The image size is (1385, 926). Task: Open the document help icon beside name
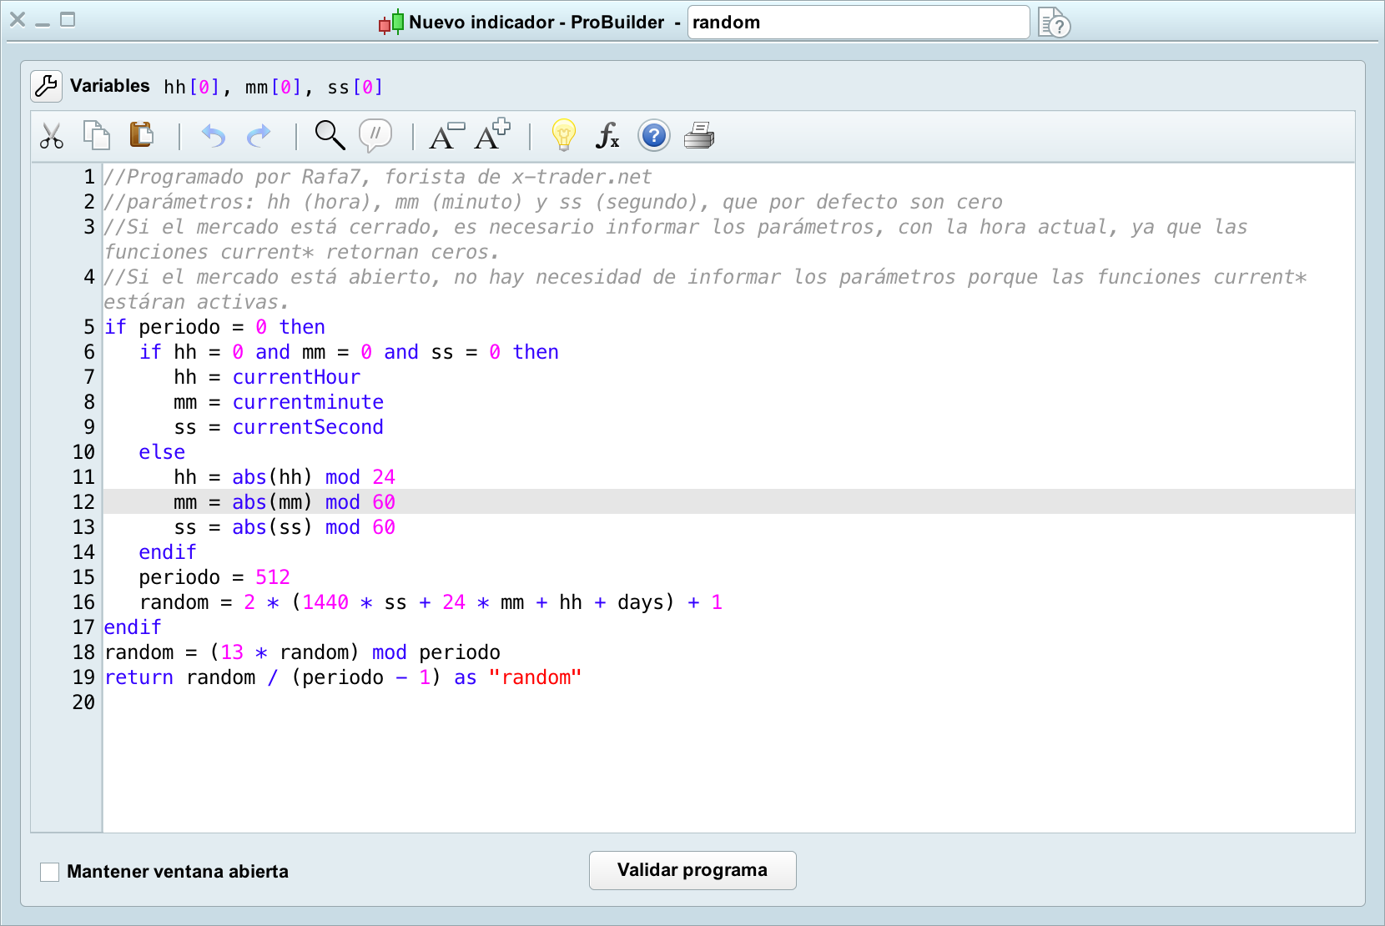1054,23
